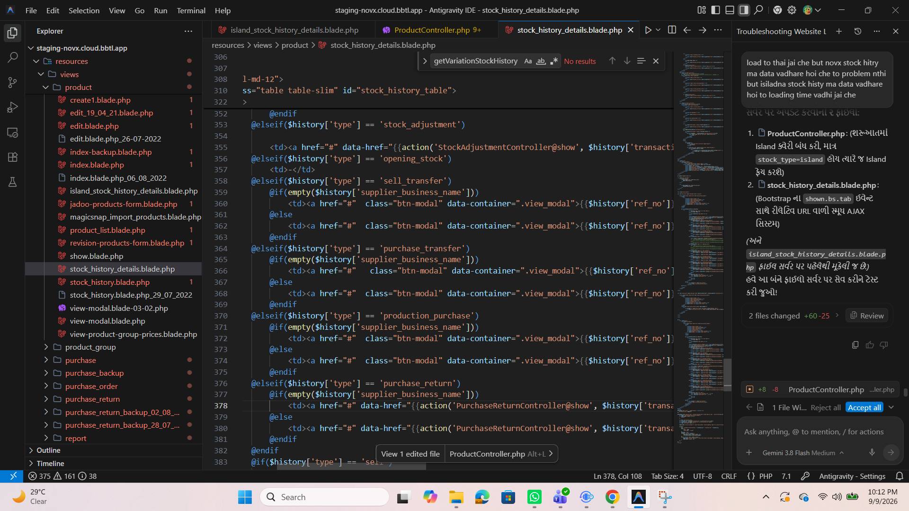Screen dimensions: 909x511
Task: Start a new chat with plus icon
Action: [x=839, y=31]
